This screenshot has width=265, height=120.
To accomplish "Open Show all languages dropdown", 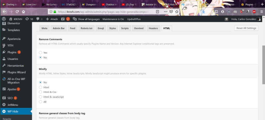I will 86,19.
